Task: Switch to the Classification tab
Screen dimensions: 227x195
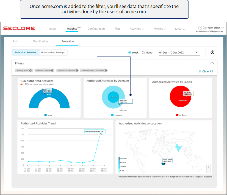Action: pos(40,41)
